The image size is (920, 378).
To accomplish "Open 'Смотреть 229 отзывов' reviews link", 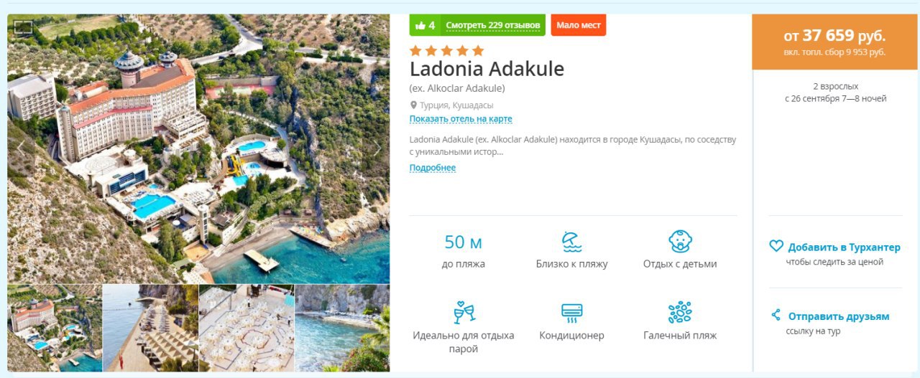I will click(492, 25).
